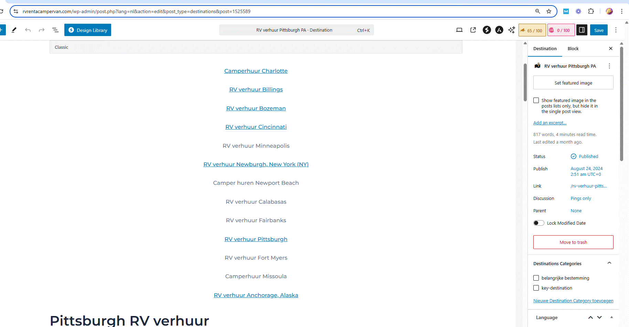Viewport: 629px width, 327px height.
Task: Open the block inserter plus button
Action: tap(1, 30)
